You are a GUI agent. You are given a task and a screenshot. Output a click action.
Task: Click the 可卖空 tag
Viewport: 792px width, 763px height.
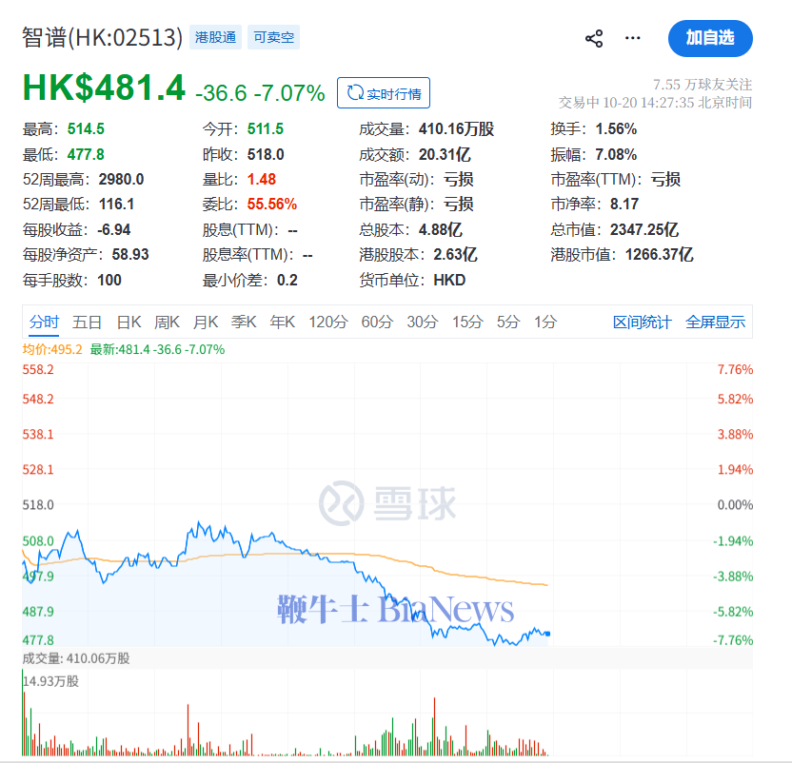click(274, 37)
